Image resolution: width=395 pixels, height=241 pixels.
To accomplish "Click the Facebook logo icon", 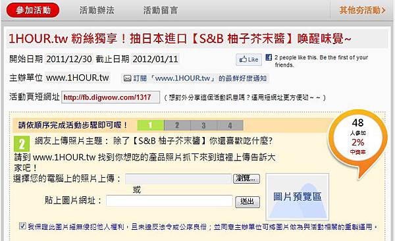I will pos(269,57).
